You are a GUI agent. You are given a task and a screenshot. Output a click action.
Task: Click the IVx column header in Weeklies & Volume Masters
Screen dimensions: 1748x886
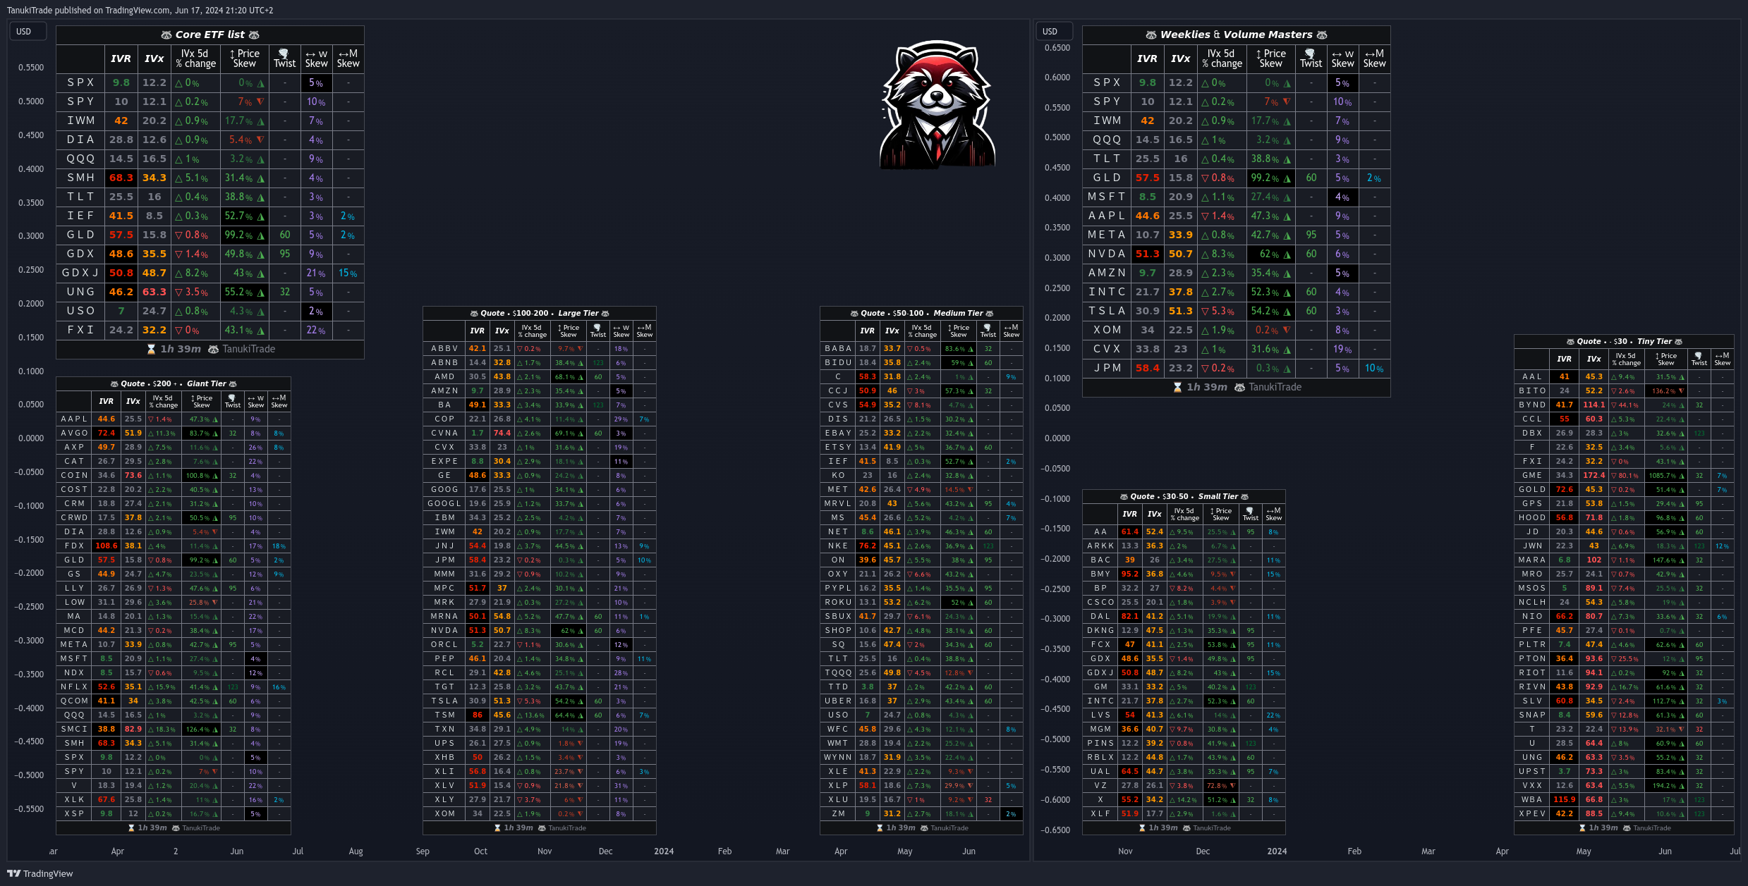click(1181, 59)
